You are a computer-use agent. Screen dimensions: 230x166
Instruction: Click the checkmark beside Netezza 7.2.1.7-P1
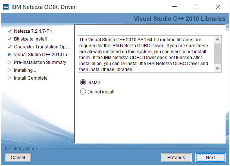click(x=10, y=31)
